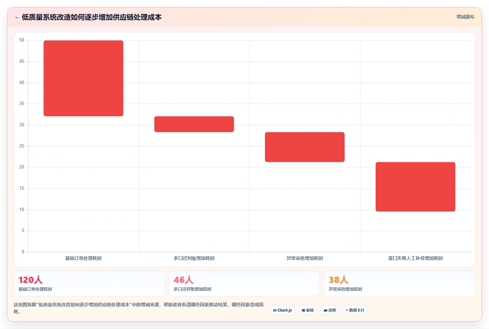Click x-axis label 异常审批增加耗时
This screenshot has width=489, height=329.
click(305, 258)
